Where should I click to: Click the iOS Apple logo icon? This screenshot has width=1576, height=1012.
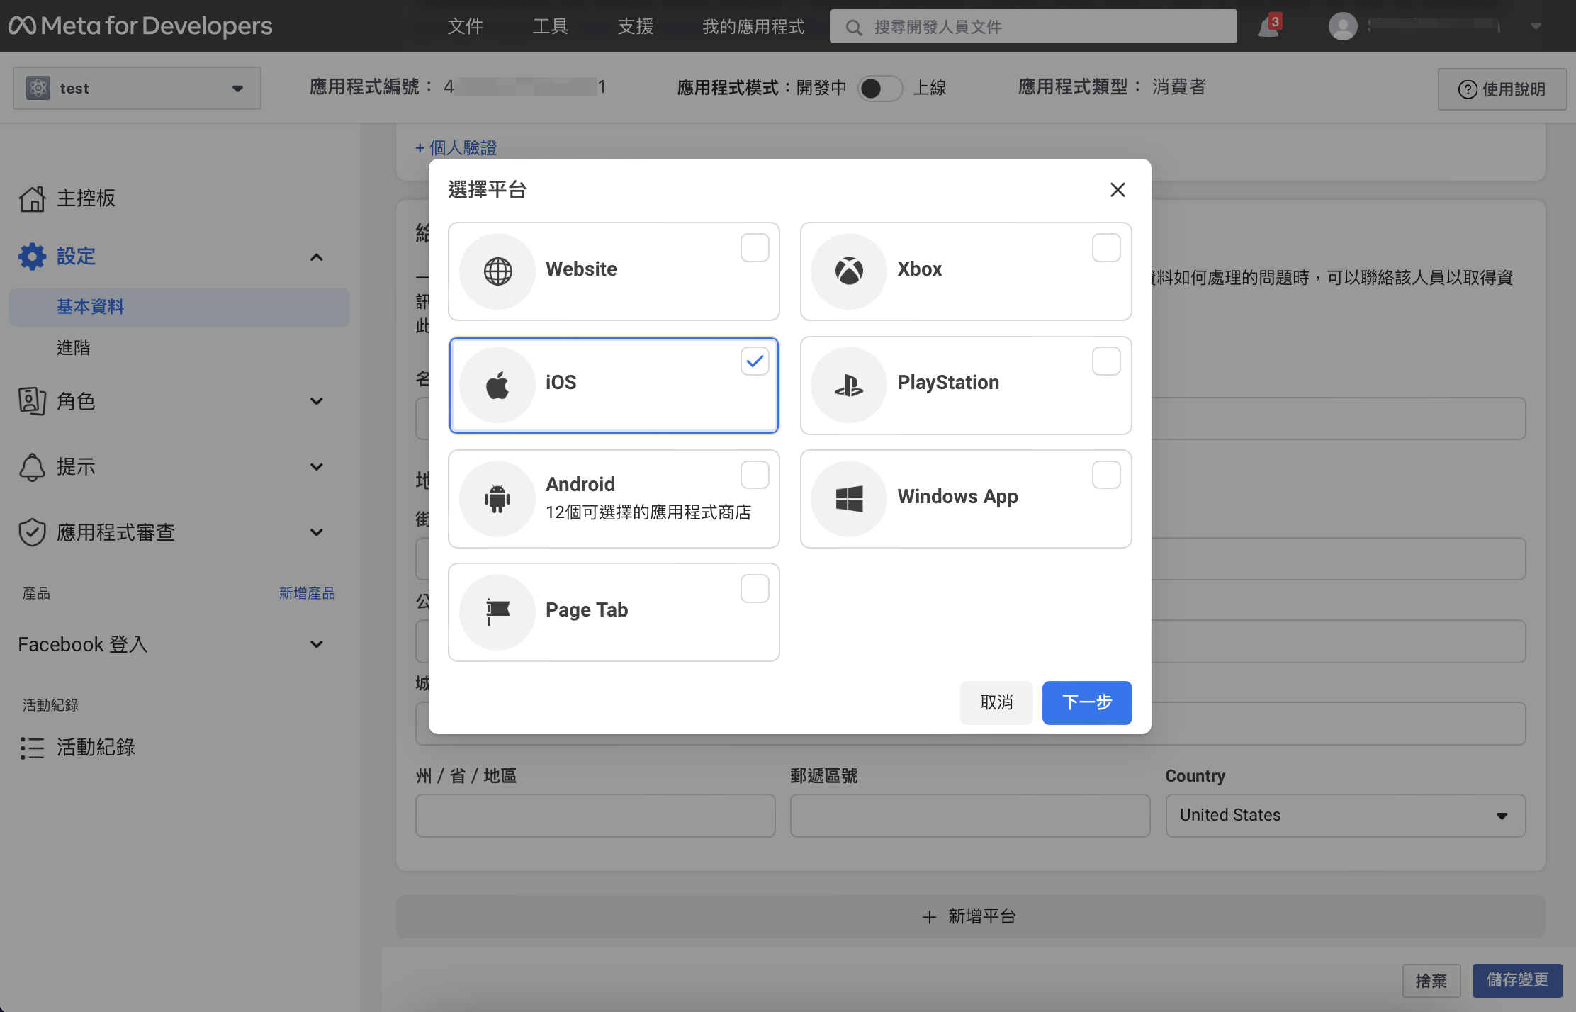point(497,385)
